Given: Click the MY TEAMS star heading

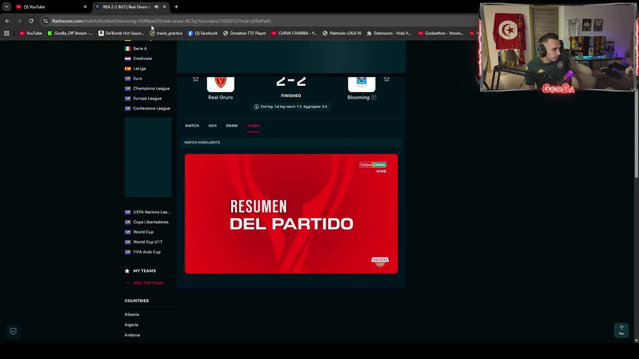Looking at the screenshot, I should [x=140, y=271].
